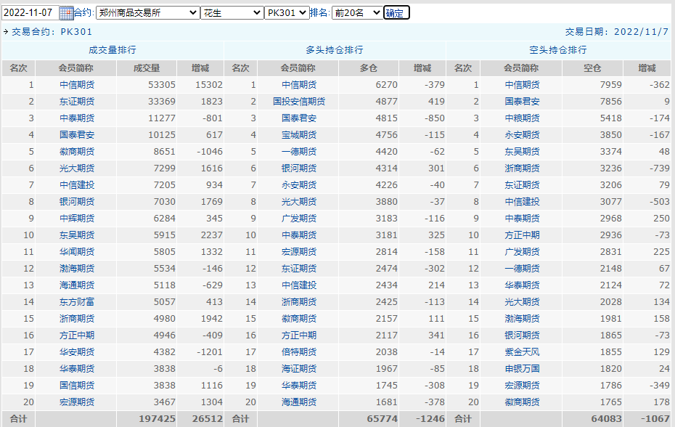
Task: Click volume value 53305
Action: point(162,85)
